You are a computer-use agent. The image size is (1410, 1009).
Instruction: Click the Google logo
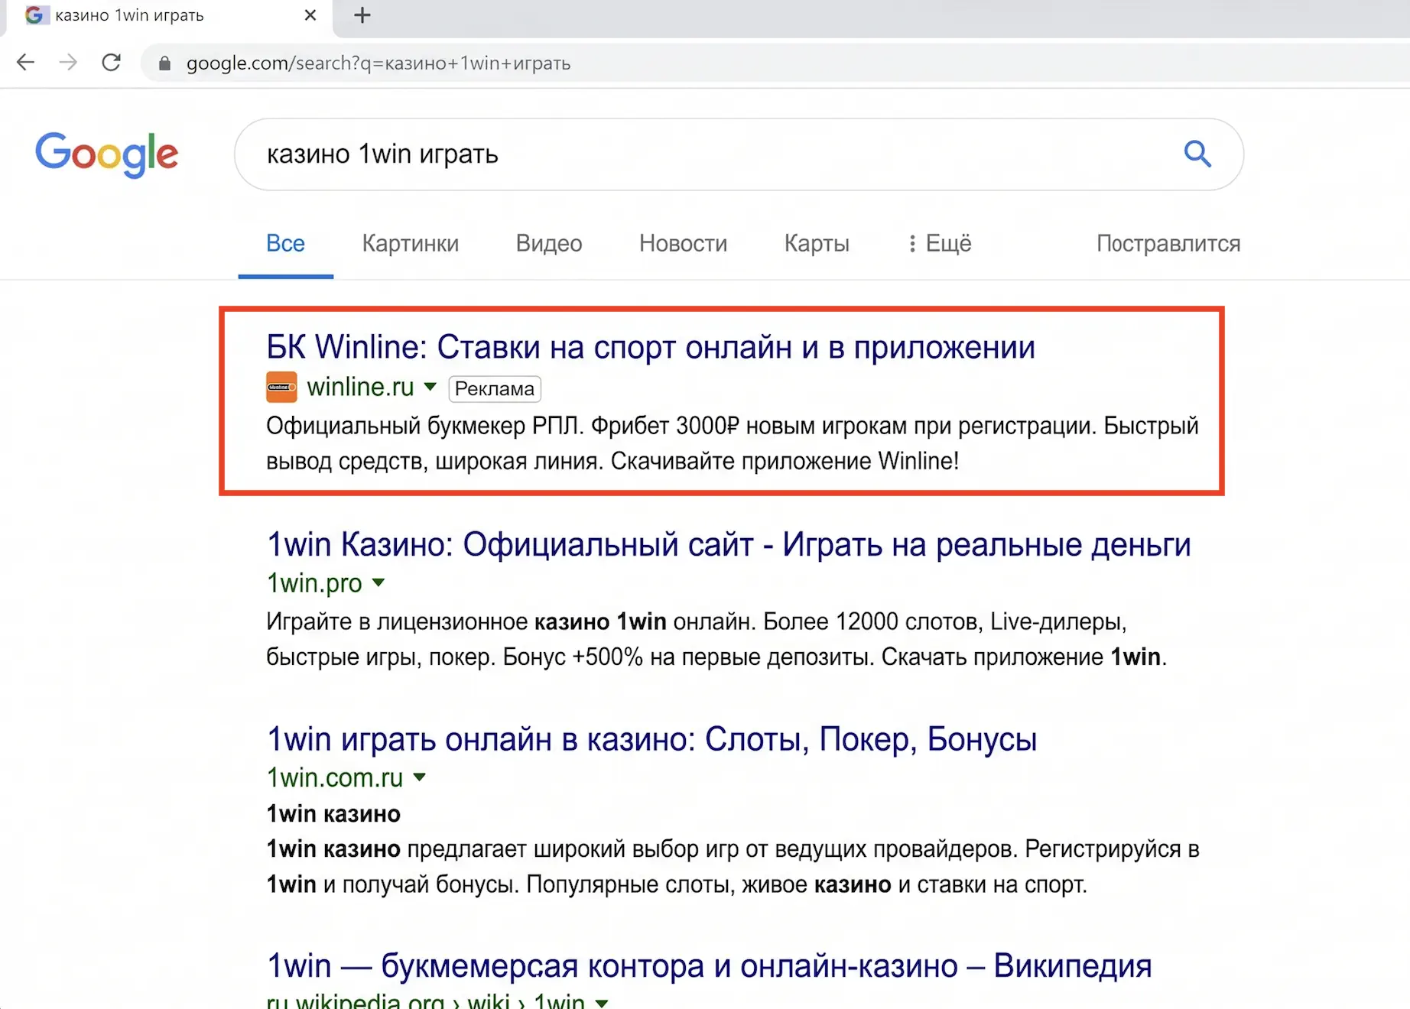point(107,154)
